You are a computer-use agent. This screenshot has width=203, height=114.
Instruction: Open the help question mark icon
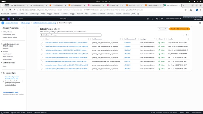click(x=157, y=19)
